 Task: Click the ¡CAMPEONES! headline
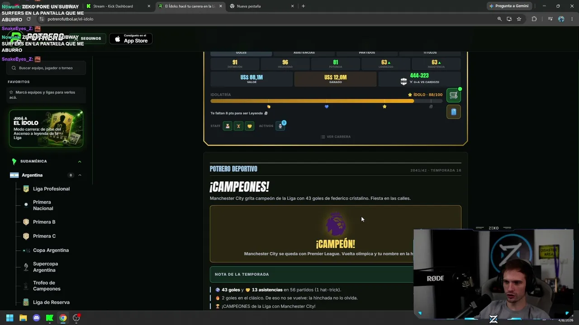pyautogui.click(x=239, y=187)
